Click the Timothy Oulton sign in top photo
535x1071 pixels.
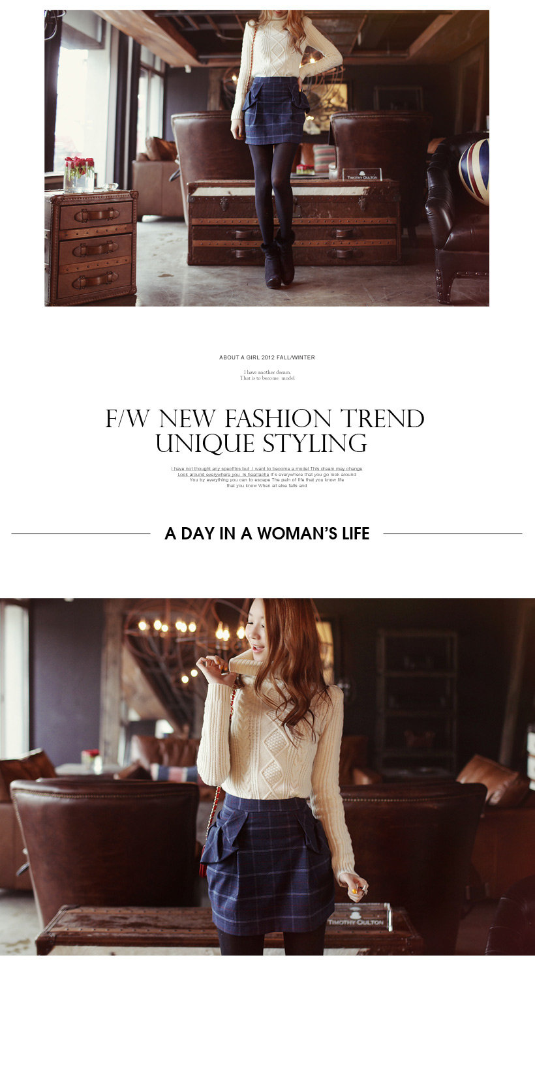[x=362, y=175]
